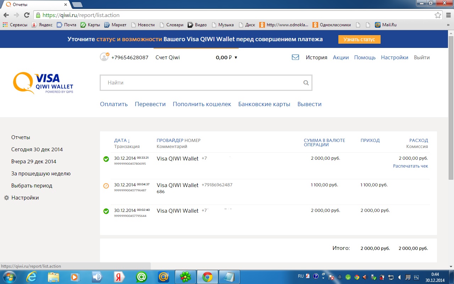Open the messages envelope icon
The image size is (454, 284).
coord(295,57)
